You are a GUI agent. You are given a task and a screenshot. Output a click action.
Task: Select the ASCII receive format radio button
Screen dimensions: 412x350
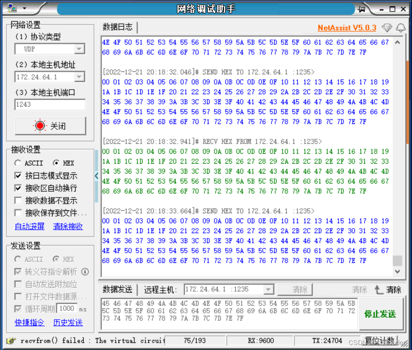(17, 163)
